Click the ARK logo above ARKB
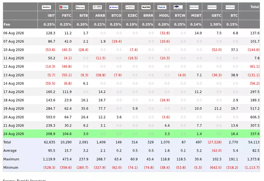This screenshot has width=264, height=181. (x=97, y=7)
